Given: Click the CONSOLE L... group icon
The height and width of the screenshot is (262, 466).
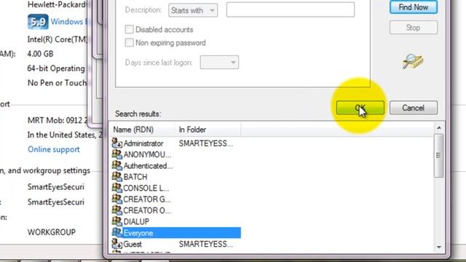Looking at the screenshot, I should point(116,188).
